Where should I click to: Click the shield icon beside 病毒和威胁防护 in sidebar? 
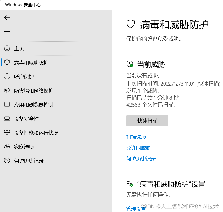click(7, 63)
